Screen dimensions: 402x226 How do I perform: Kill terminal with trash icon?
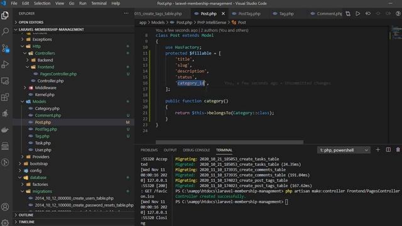coord(398,149)
